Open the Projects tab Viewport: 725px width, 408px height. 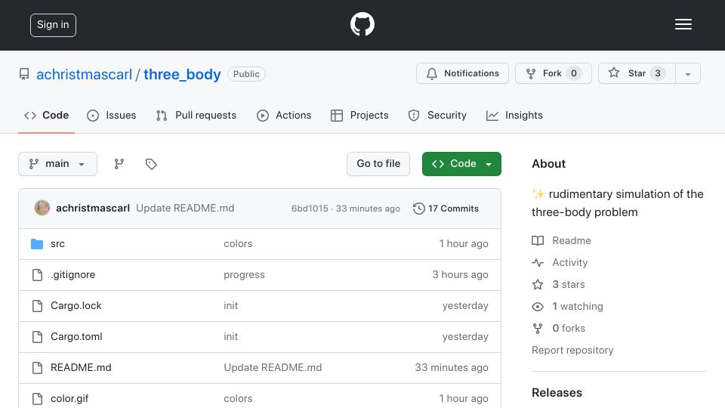point(359,115)
